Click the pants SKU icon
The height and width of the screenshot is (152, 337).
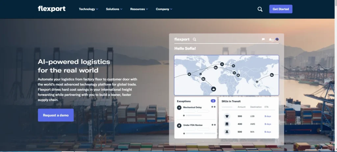pos(227,124)
